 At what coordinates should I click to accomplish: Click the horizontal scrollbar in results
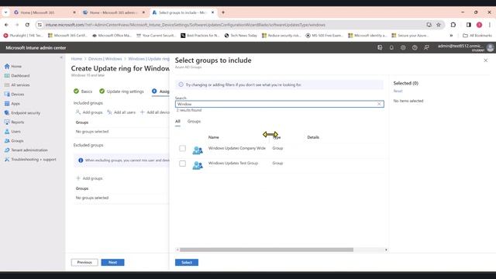pos(267,250)
